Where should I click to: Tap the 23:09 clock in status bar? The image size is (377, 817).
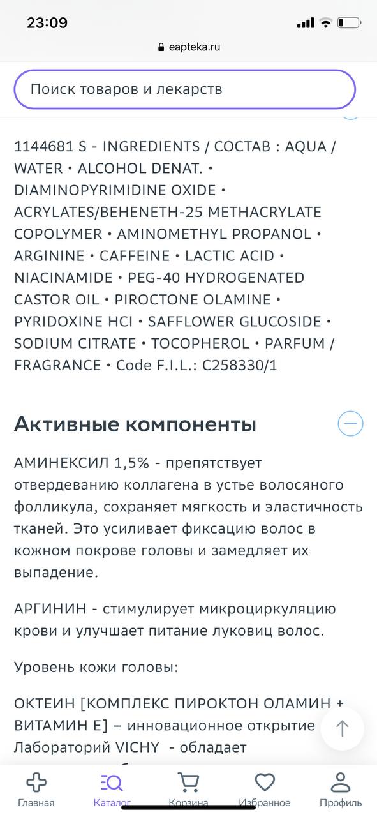click(x=47, y=23)
